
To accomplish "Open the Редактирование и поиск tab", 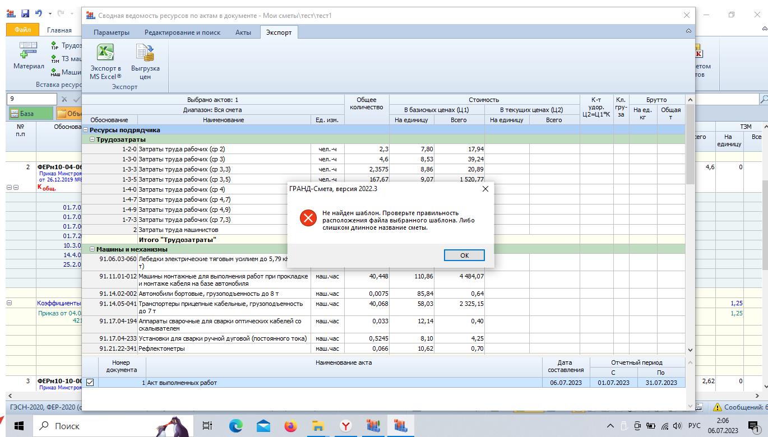I will (x=182, y=32).
